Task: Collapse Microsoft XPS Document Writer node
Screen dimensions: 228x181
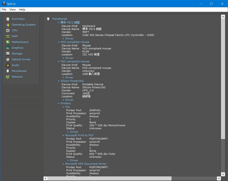Action: 63,164
